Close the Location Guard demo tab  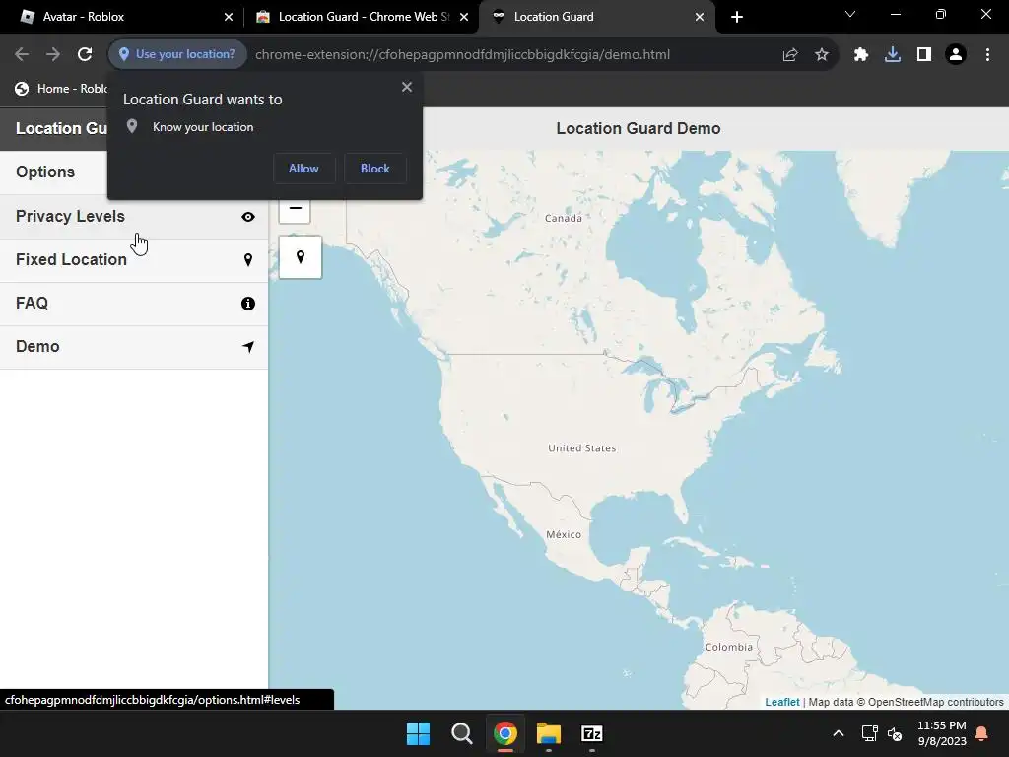pyautogui.click(x=700, y=17)
